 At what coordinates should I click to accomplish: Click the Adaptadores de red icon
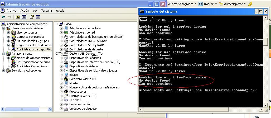click(x=66, y=32)
